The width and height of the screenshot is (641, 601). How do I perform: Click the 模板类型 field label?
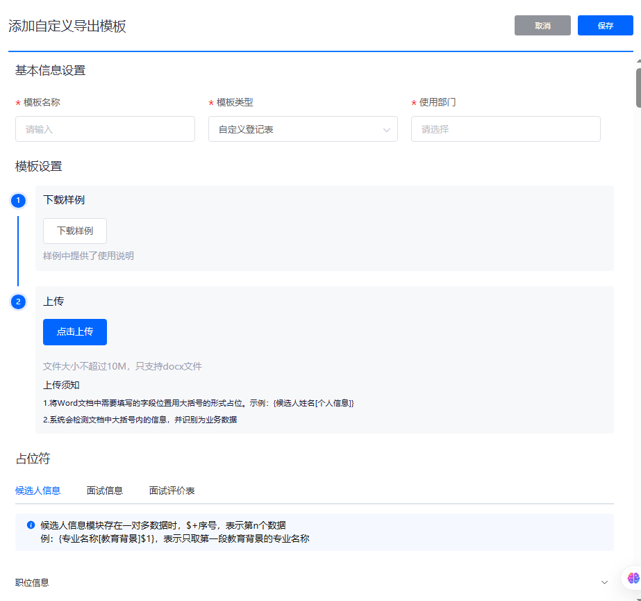pyautogui.click(x=235, y=102)
